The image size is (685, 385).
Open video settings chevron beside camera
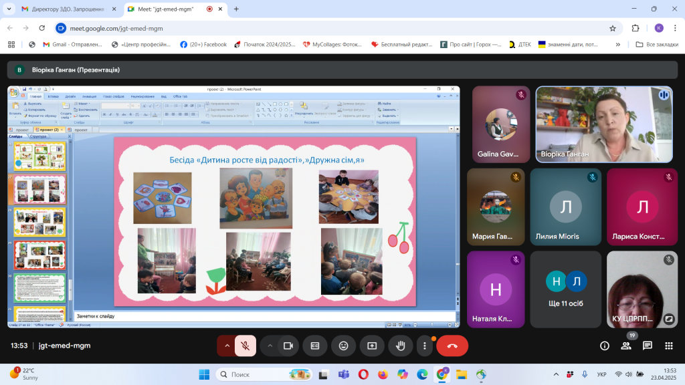[270, 346]
